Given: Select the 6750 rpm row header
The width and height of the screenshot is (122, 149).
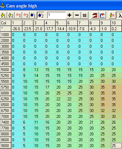Looking at the screenshot, I should pyautogui.click(x=6, y=111).
